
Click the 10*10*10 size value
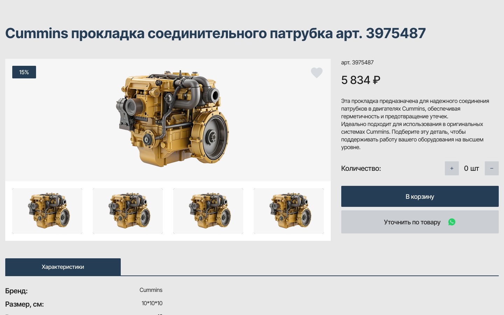pos(152,303)
